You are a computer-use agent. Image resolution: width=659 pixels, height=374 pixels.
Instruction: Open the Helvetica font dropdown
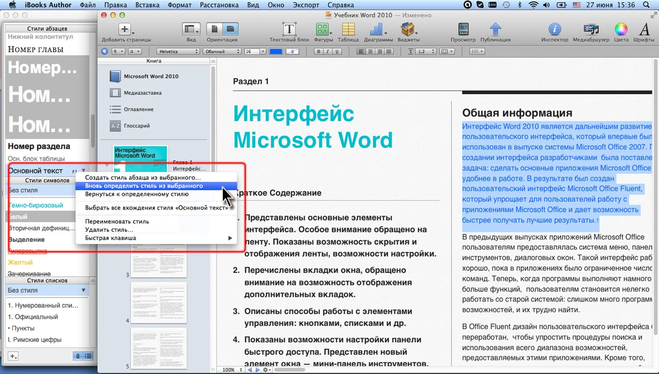[x=177, y=51]
